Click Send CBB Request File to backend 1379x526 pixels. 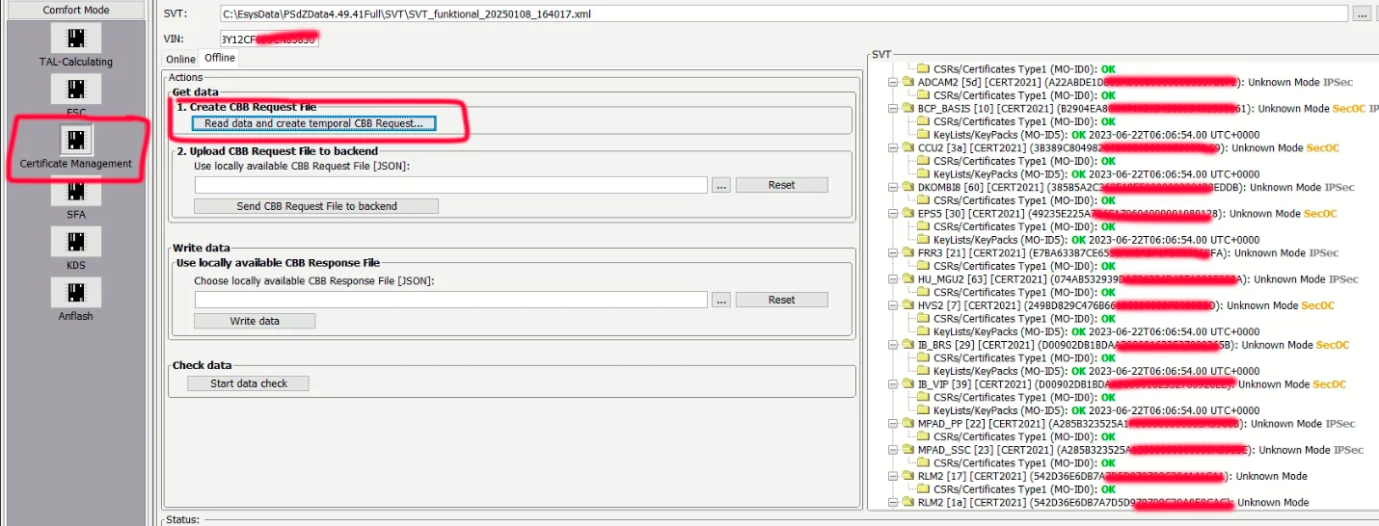[316, 206]
